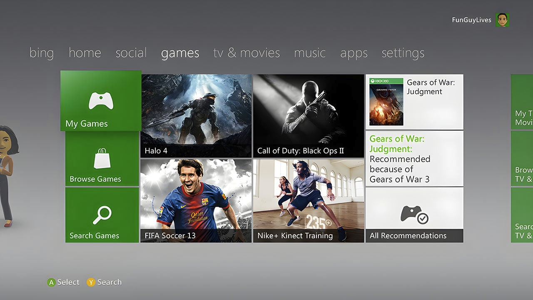The image size is (533, 300).
Task: Navigate to the apps tab
Action: click(x=354, y=53)
